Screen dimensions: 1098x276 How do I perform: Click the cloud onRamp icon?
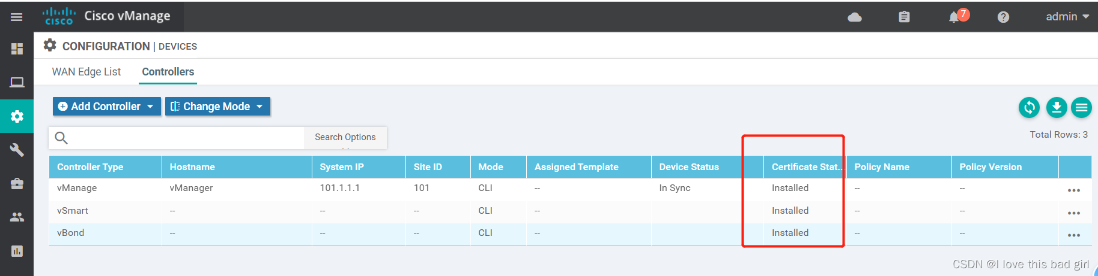pos(855,17)
